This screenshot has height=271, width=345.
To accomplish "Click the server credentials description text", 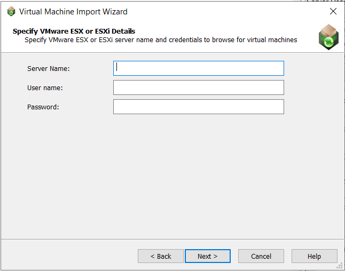I will 160,40.
